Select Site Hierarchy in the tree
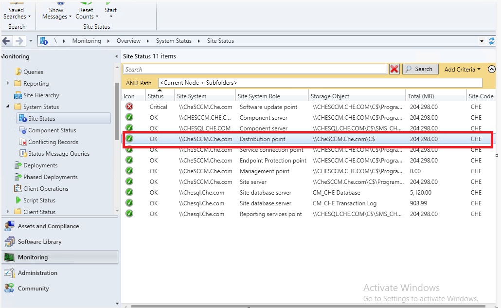501x308 pixels. point(36,95)
